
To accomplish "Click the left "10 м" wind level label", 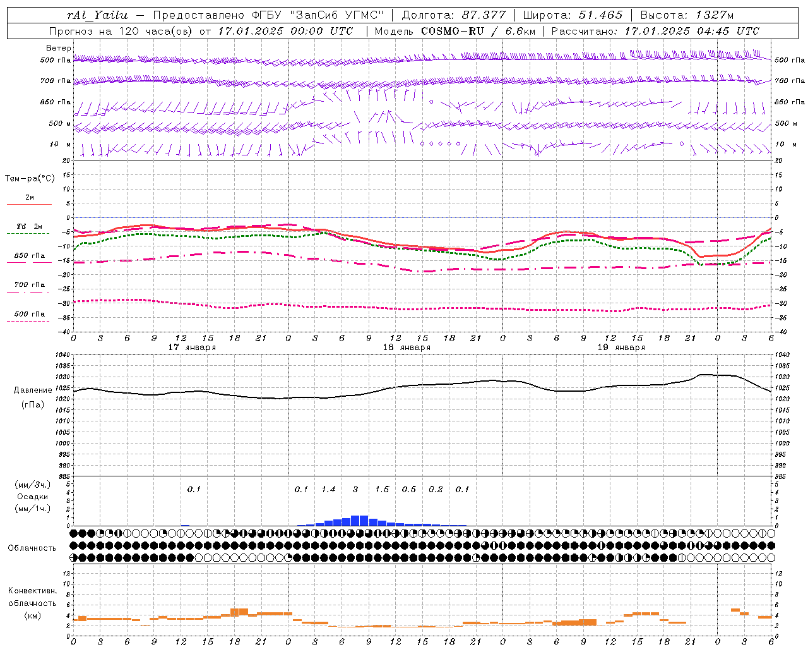I will pyautogui.click(x=61, y=144).
